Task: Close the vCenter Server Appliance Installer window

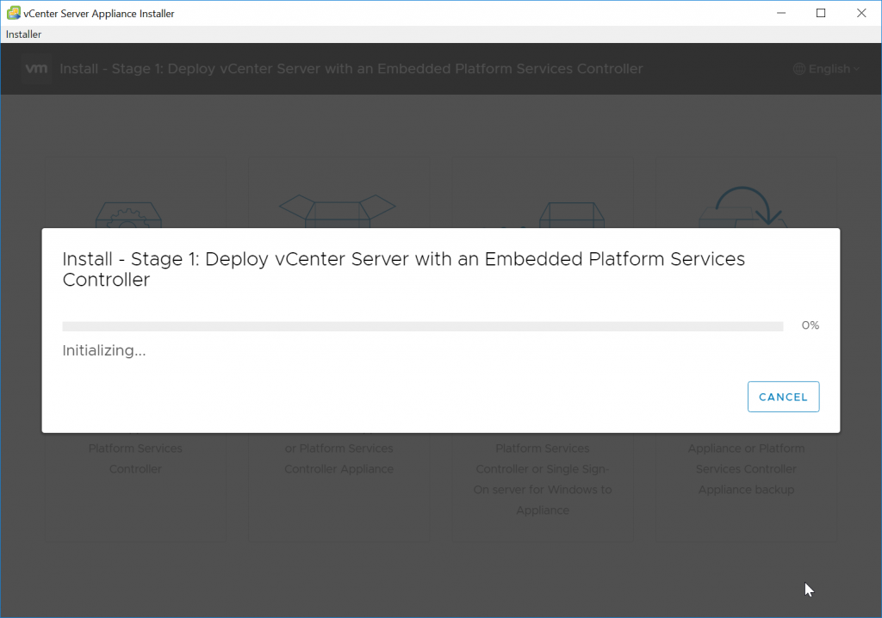Action: (861, 13)
